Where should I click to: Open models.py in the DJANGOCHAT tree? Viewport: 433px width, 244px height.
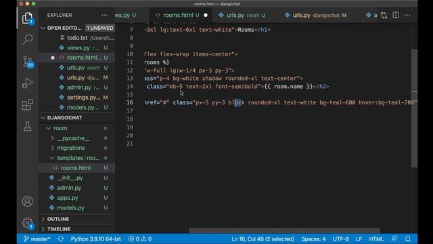pos(76,208)
